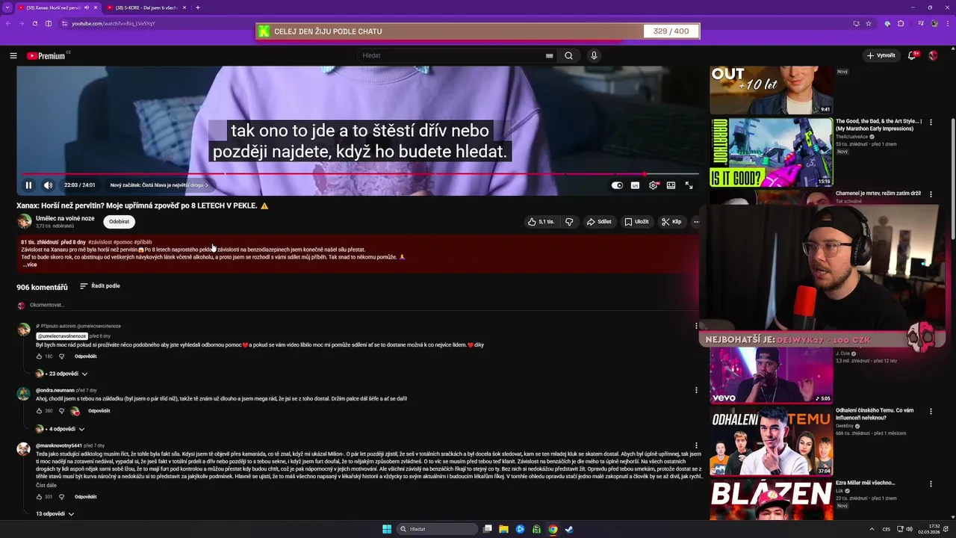Open options menu for pinned comment
The height and width of the screenshot is (538, 956).
(696, 326)
